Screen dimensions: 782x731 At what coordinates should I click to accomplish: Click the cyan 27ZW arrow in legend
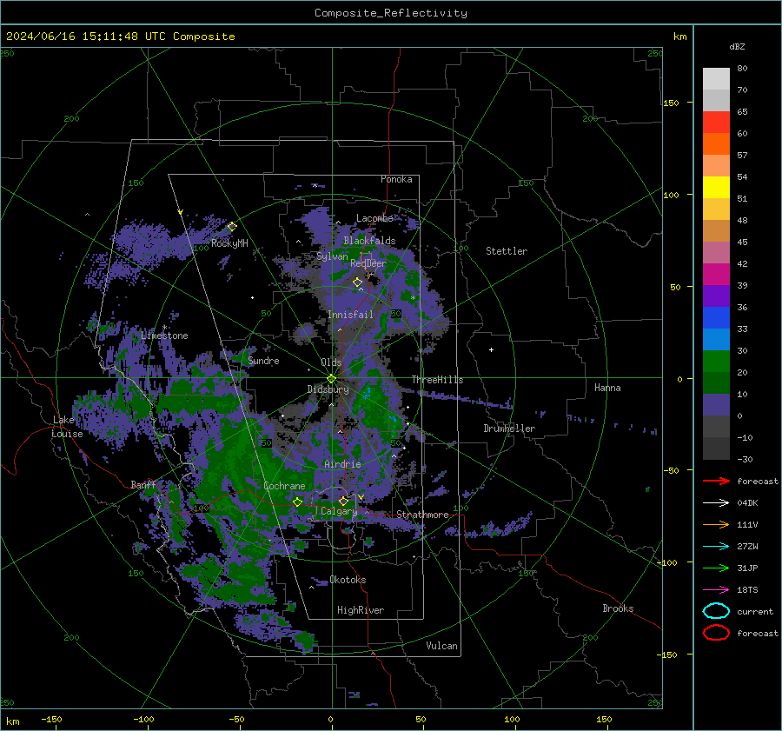(716, 547)
